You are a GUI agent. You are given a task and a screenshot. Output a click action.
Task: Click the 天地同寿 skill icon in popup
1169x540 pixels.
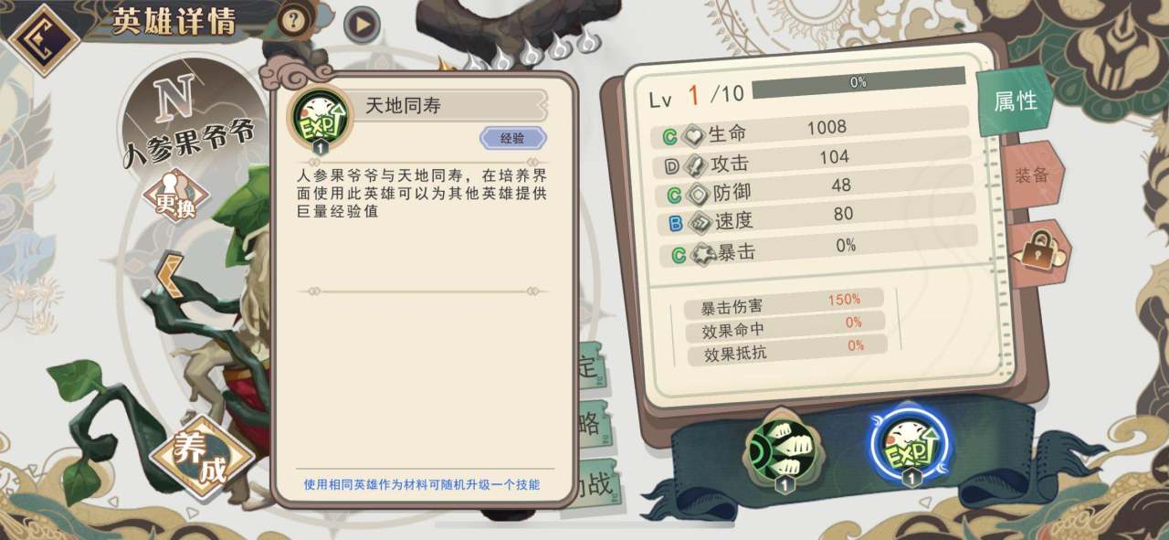pyautogui.click(x=321, y=118)
